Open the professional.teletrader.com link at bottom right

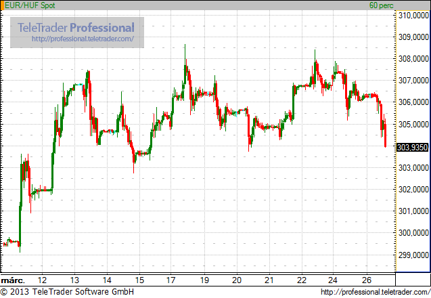coord(376,292)
